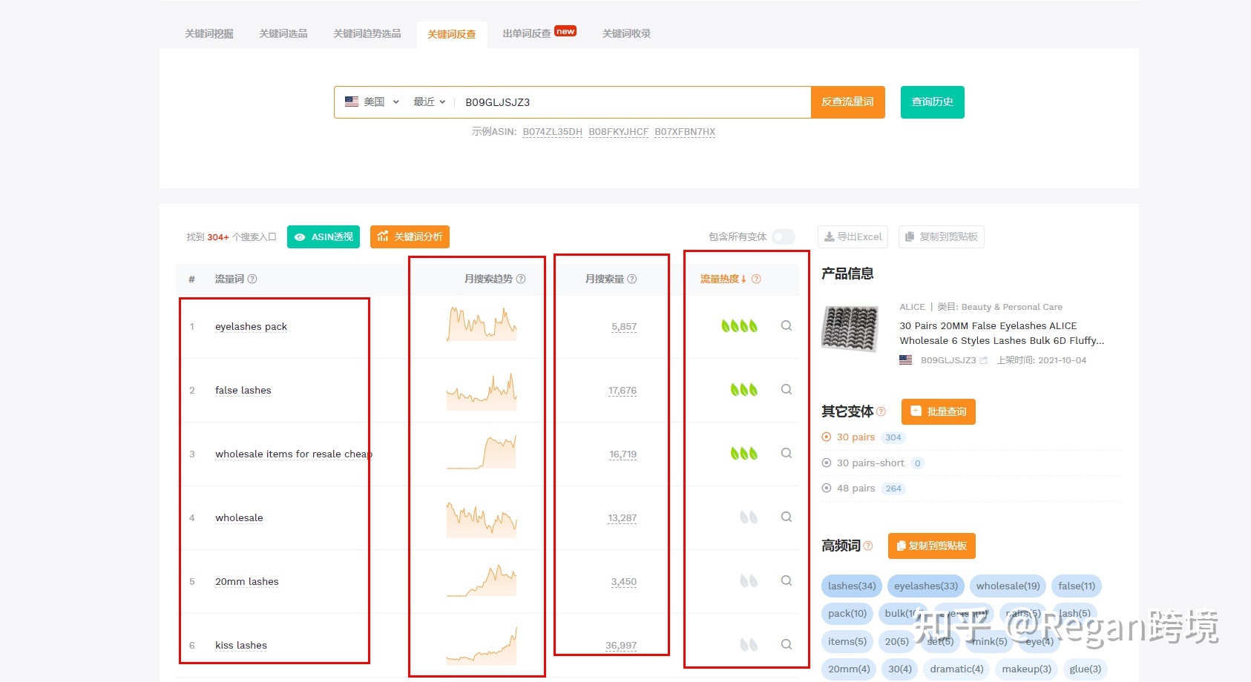Expand the 最近 time range dropdown

(429, 102)
